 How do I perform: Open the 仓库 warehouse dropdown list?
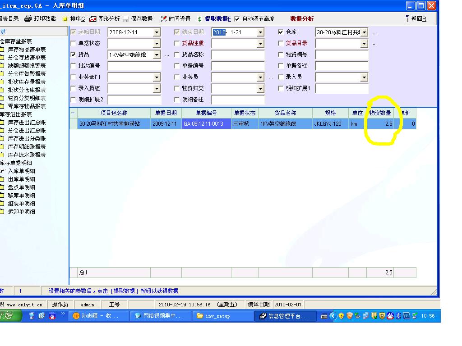point(364,32)
